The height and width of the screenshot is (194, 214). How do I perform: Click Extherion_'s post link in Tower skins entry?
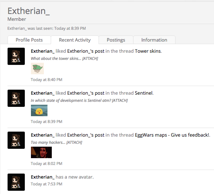(x=86, y=51)
